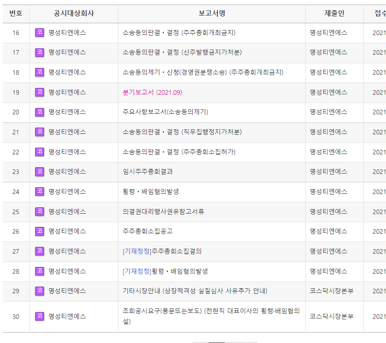Click the KOSDAQ icon in row 22
This screenshot has height=343, width=386.
tap(39, 152)
